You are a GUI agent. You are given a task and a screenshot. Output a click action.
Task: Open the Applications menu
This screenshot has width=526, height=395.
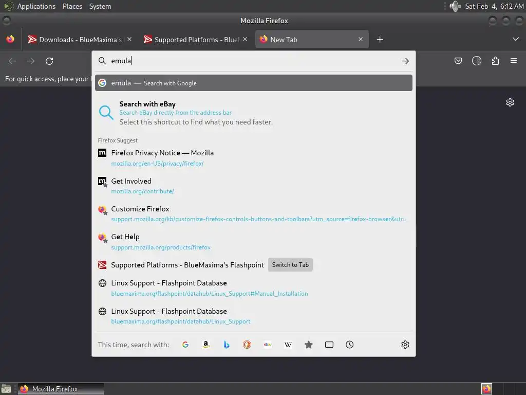point(36,6)
